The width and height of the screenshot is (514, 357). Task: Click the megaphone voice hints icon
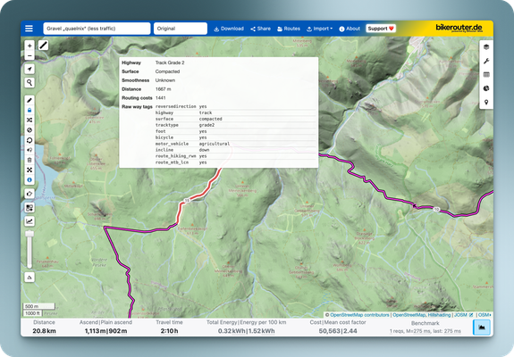pyautogui.click(x=29, y=150)
